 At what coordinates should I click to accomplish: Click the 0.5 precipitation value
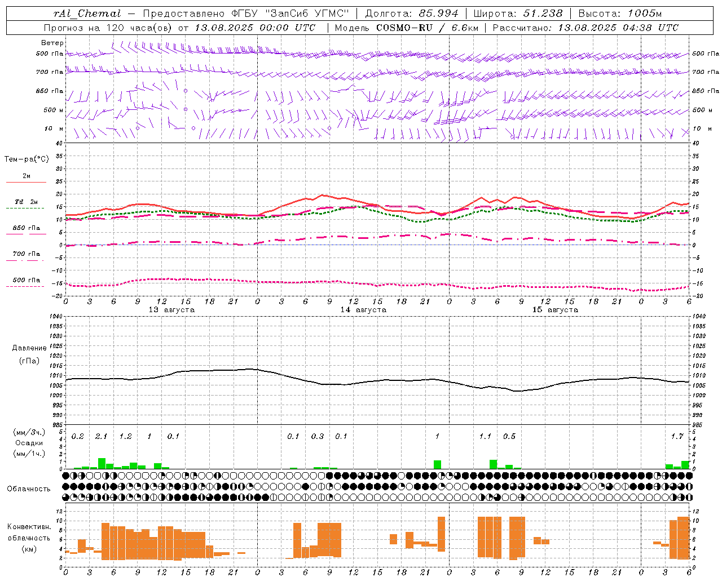click(509, 437)
